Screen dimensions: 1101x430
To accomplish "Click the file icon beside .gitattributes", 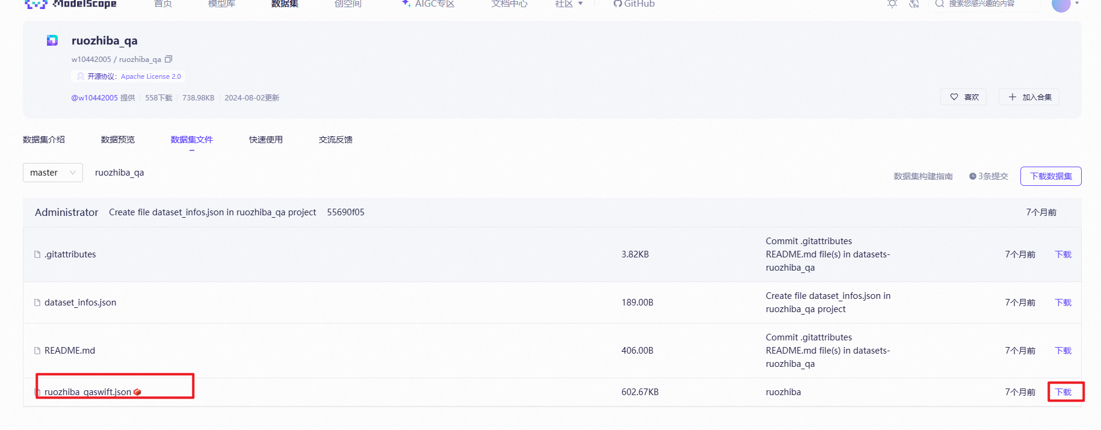I will tap(37, 254).
